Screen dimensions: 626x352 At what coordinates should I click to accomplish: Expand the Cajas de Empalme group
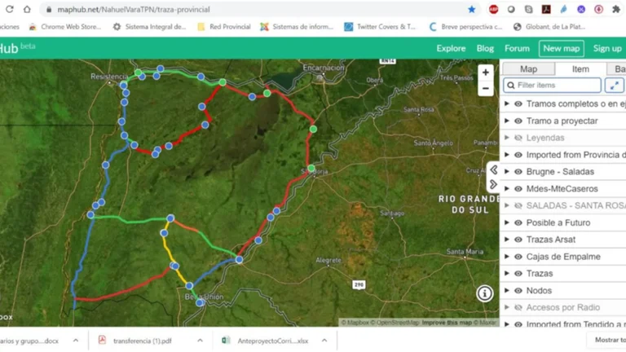pos(507,257)
